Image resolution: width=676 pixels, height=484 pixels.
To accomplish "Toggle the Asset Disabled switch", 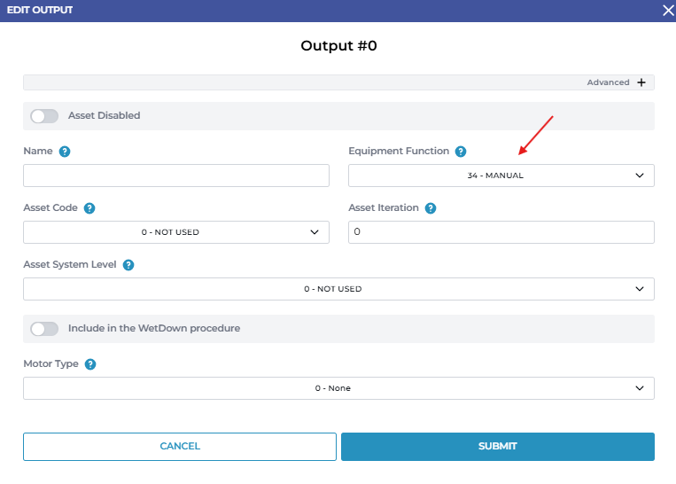I will coord(44,116).
